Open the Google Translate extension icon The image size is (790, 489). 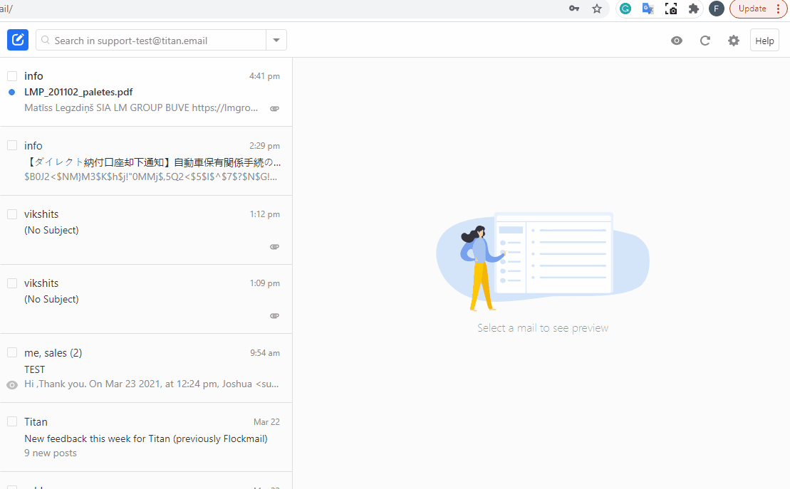(648, 9)
